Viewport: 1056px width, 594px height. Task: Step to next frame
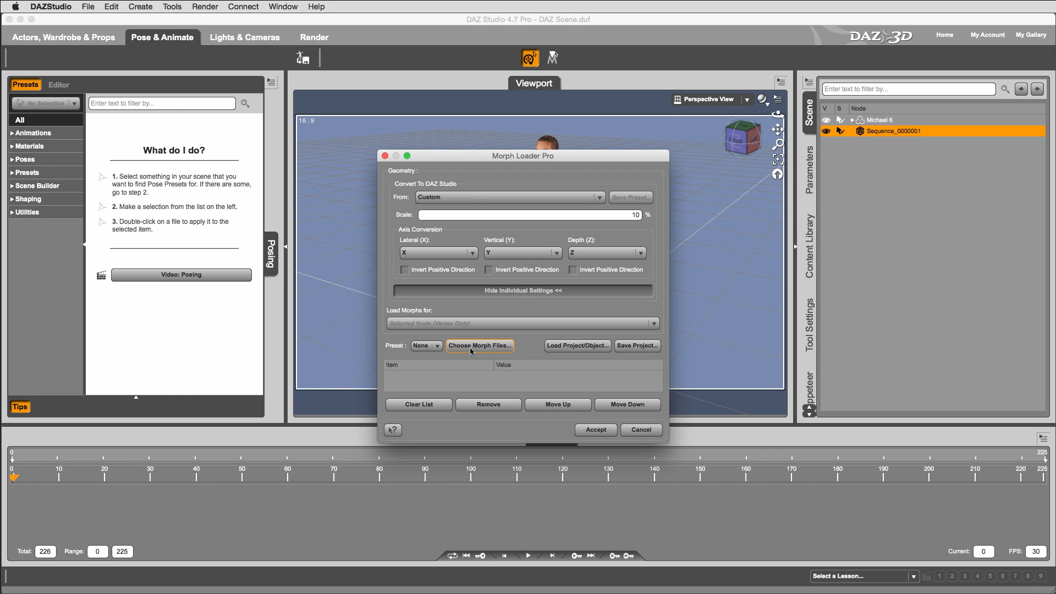pyautogui.click(x=552, y=555)
